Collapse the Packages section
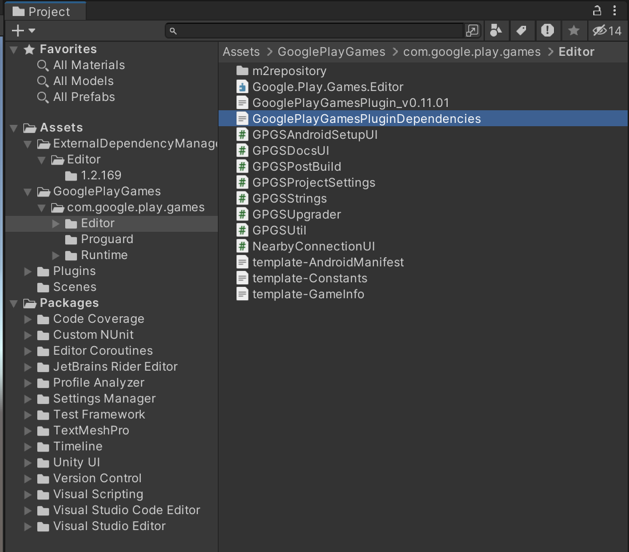Image resolution: width=629 pixels, height=552 pixels. 14,304
